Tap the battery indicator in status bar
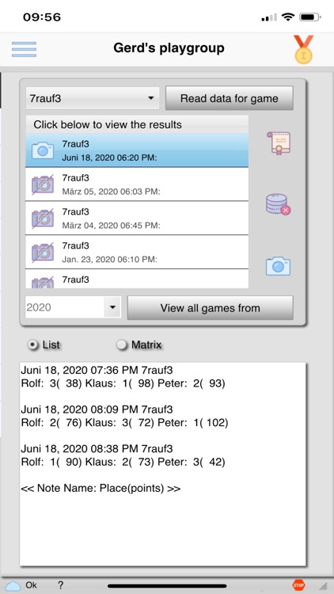This screenshot has height=594, width=334. click(x=309, y=17)
